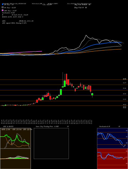The width and height of the screenshot is (128, 169).
Task: Click the 12.14 price axis label
Action: 125,94
